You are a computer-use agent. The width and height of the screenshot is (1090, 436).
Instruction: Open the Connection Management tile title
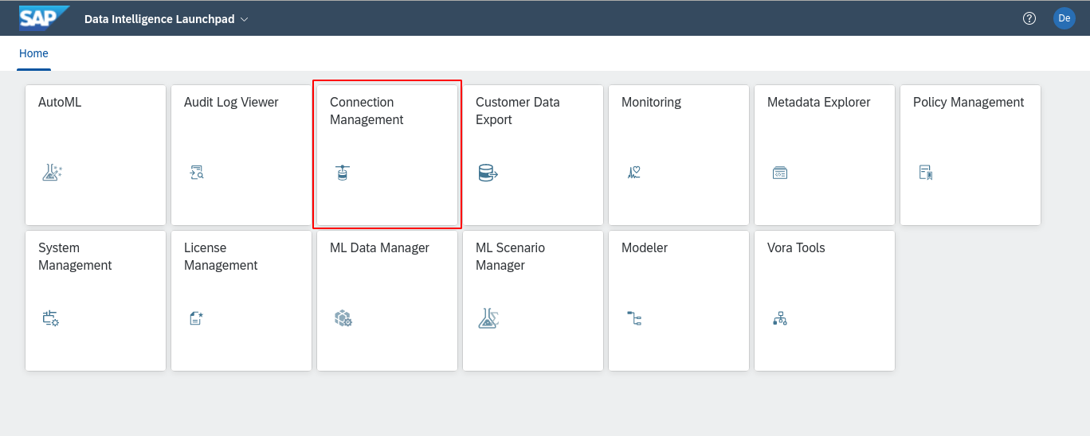click(x=367, y=111)
